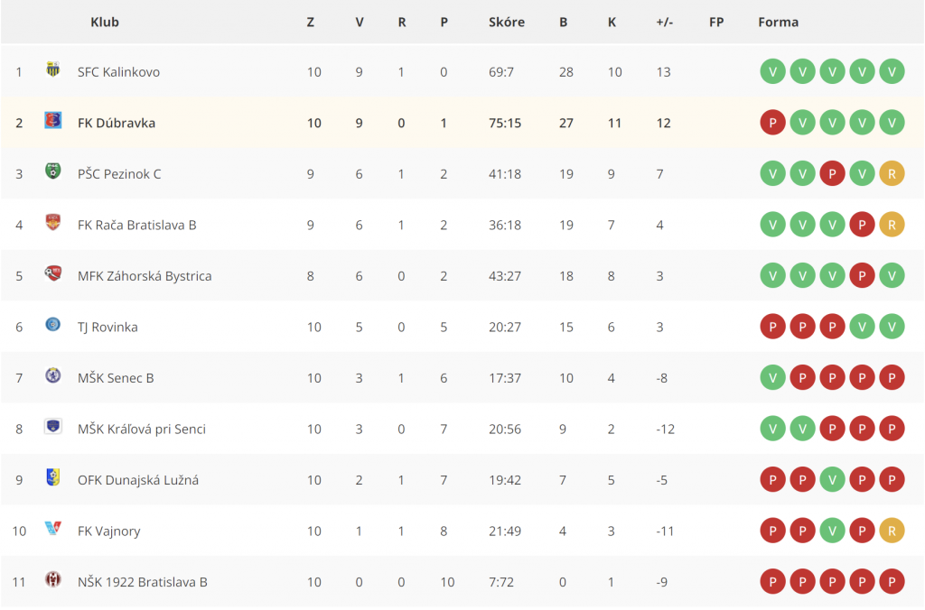Sort the table by Skóre column header

[x=506, y=23]
